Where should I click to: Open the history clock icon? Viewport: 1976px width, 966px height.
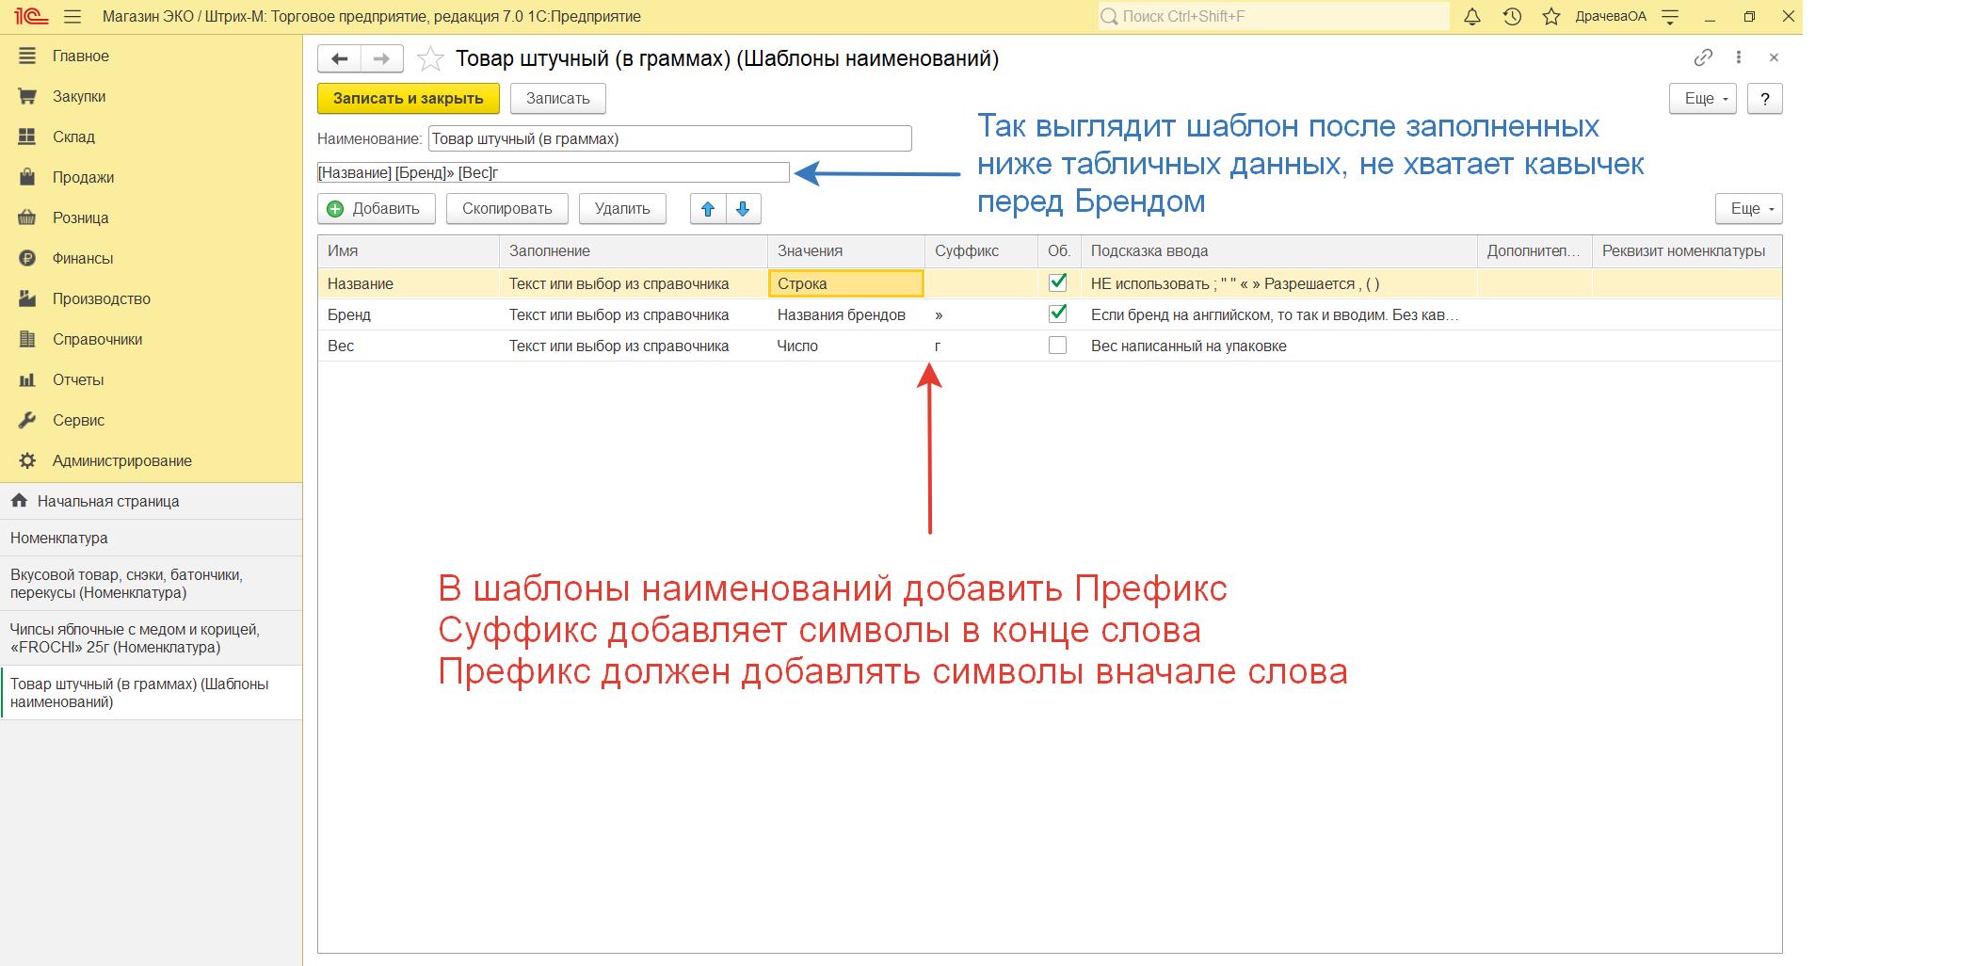[x=1512, y=17]
